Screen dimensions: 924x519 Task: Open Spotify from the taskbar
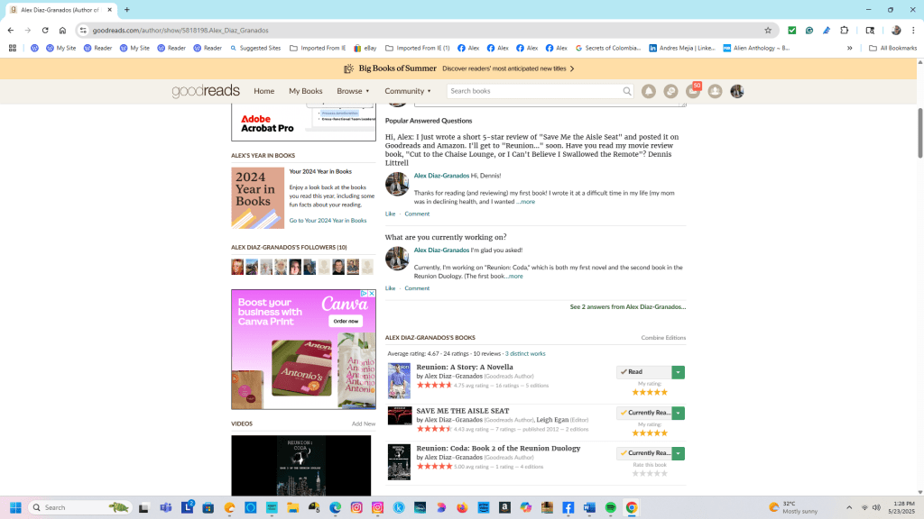click(x=611, y=507)
